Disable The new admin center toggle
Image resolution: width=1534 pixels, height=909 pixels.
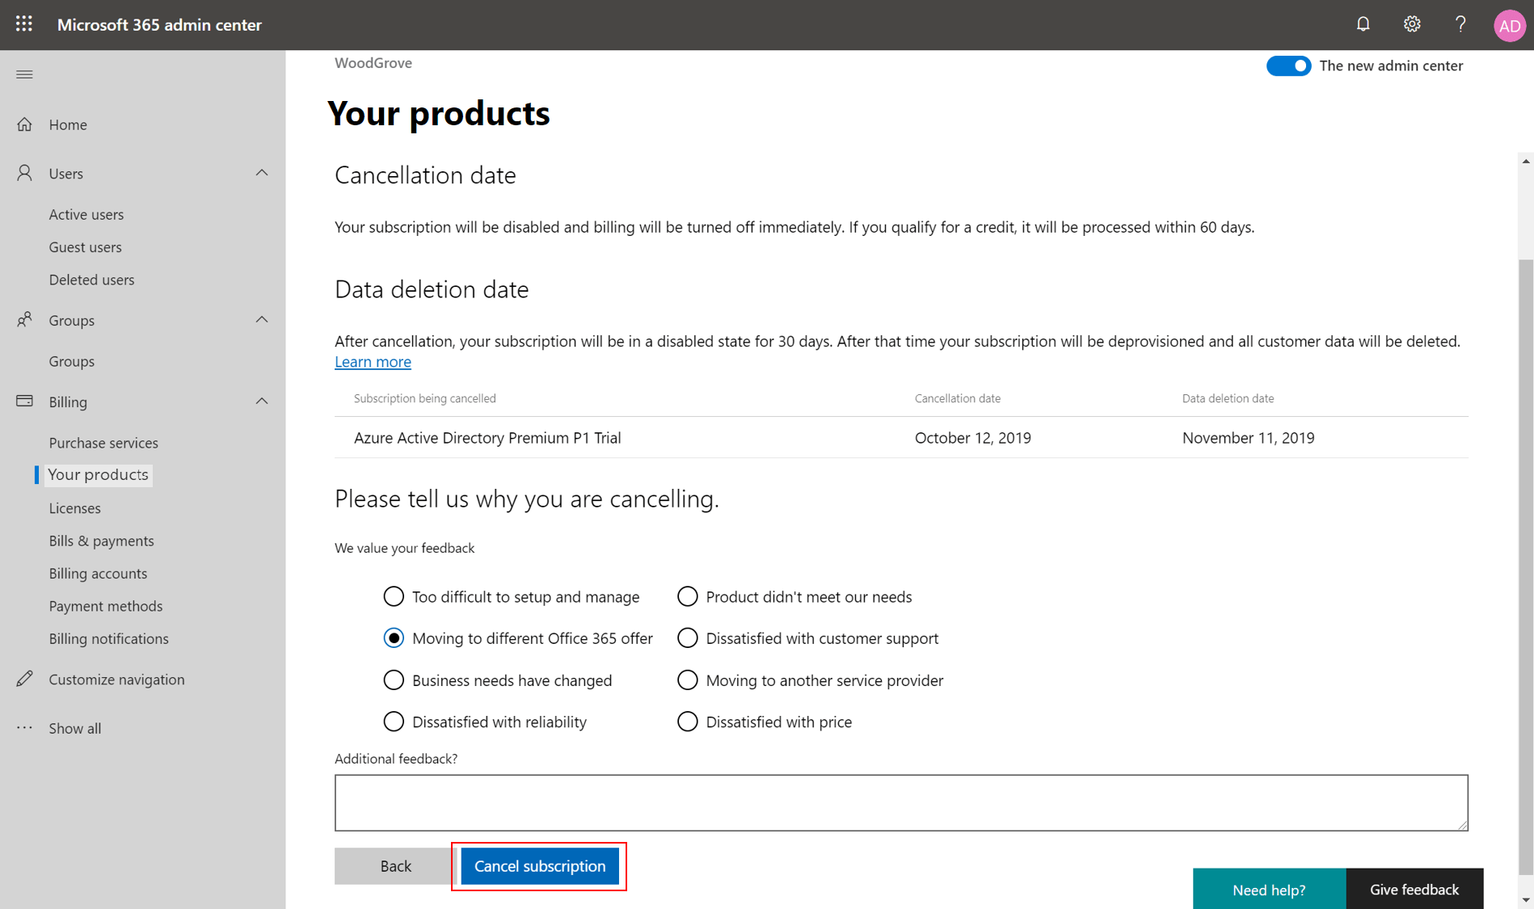(x=1288, y=65)
